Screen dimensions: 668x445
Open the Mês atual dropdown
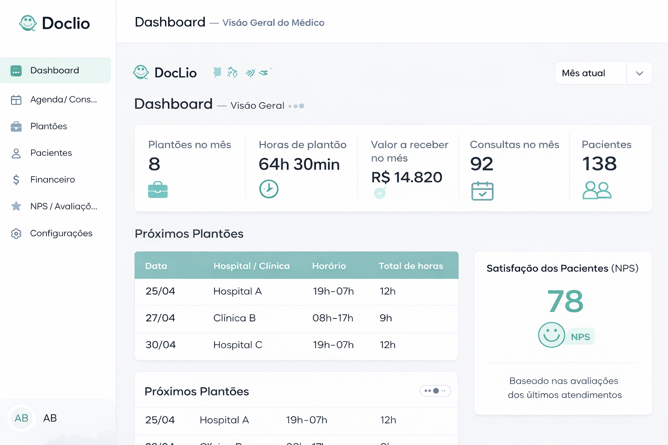pos(590,73)
